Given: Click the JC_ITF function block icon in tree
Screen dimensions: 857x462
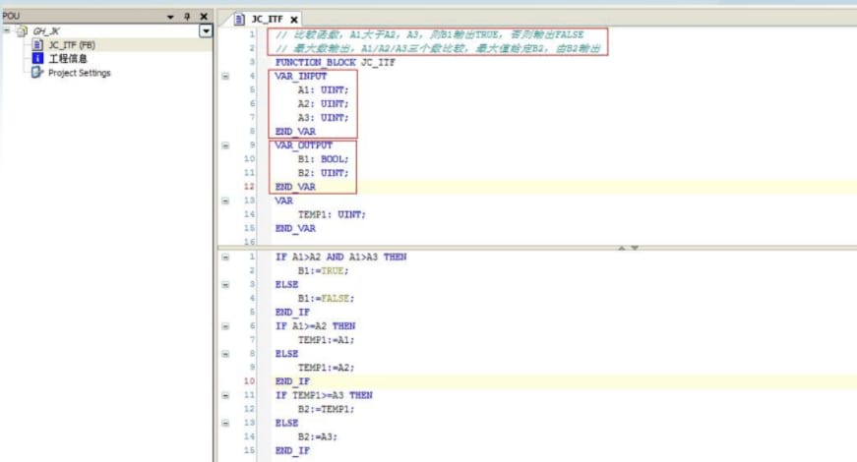Looking at the screenshot, I should [39, 45].
